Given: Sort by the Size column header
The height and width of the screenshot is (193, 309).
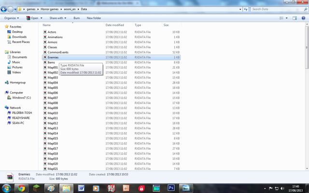Looking at the screenshot, I should pos(166,25).
